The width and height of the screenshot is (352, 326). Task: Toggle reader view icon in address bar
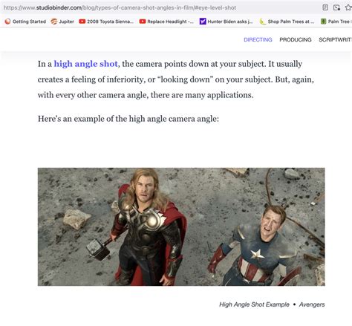click(x=325, y=7)
